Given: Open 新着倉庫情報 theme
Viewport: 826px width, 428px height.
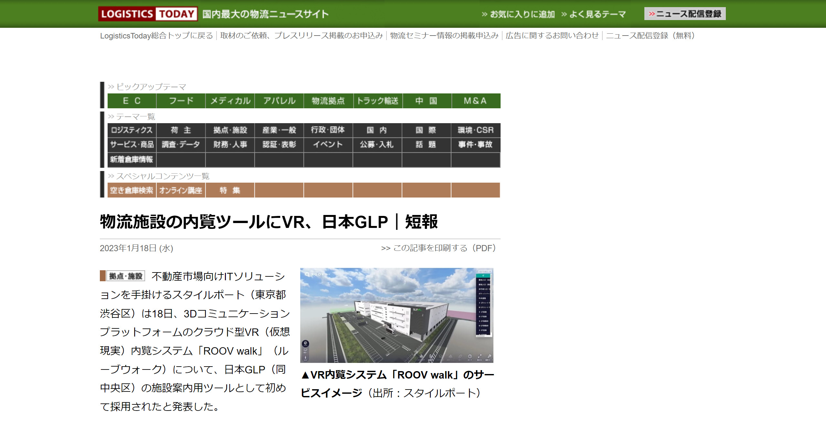Looking at the screenshot, I should coord(132,159).
